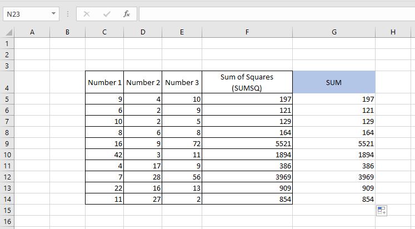415x229 pixels.
Task: Select column B header
Action: click(x=67, y=32)
